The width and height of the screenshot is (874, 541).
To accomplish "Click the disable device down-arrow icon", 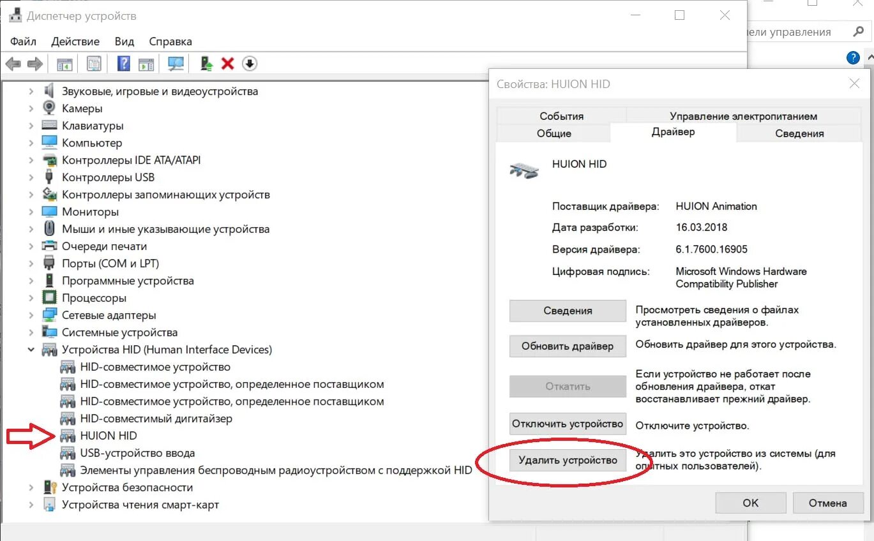I will tap(250, 64).
